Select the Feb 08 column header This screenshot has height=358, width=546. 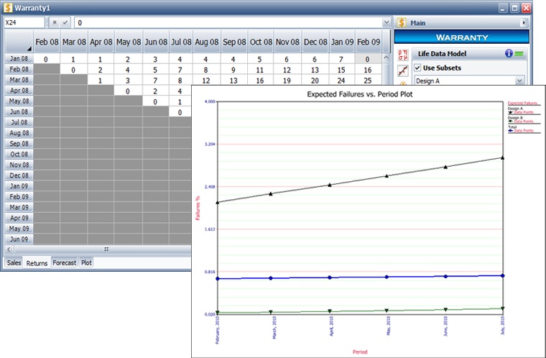click(47, 42)
